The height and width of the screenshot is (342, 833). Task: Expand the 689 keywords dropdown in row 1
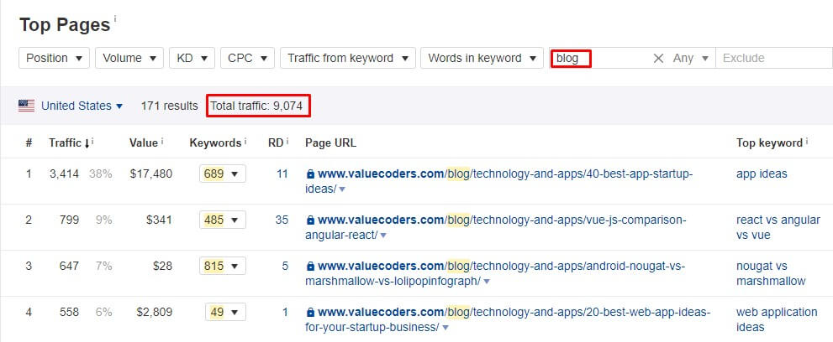(x=223, y=174)
